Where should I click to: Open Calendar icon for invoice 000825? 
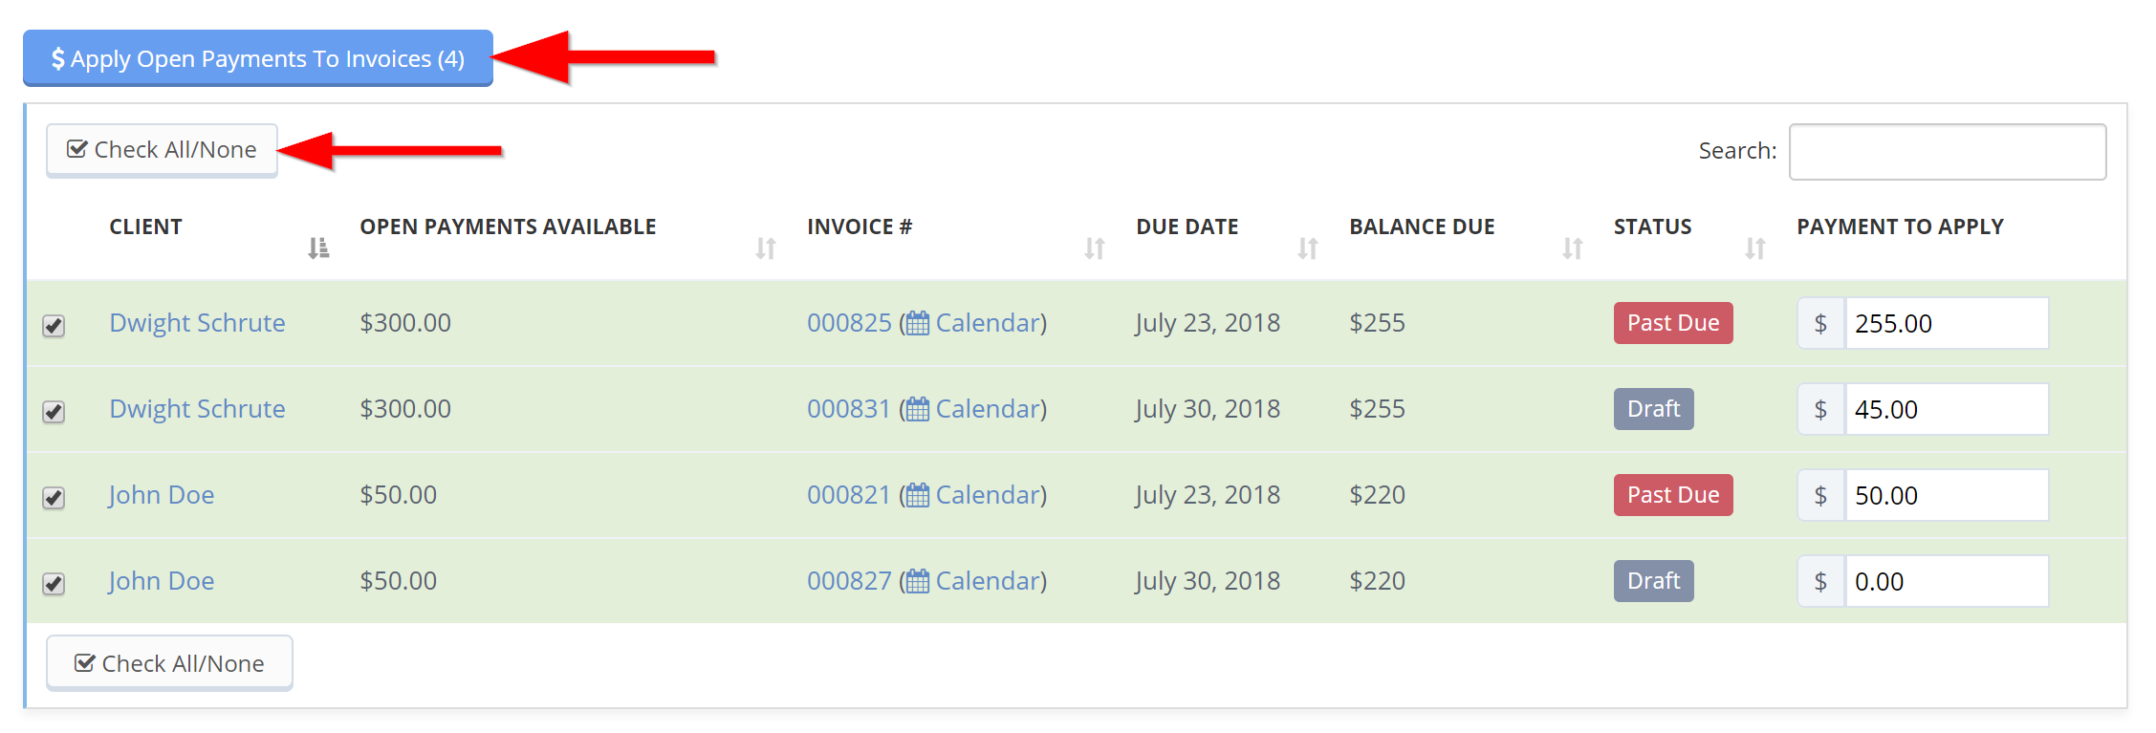[x=918, y=323]
